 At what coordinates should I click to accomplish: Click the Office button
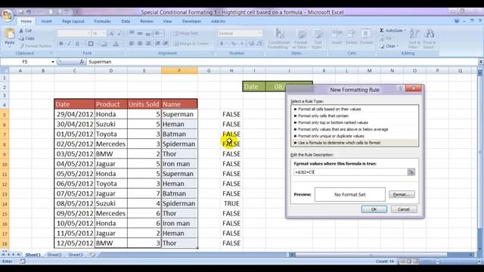point(7,15)
